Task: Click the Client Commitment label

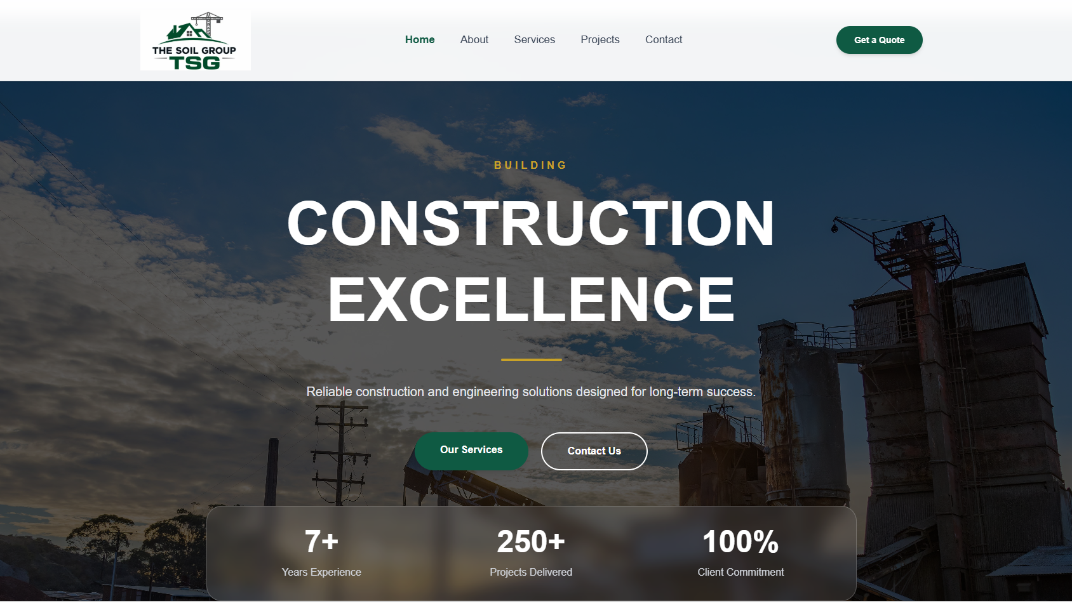Action: [x=740, y=572]
